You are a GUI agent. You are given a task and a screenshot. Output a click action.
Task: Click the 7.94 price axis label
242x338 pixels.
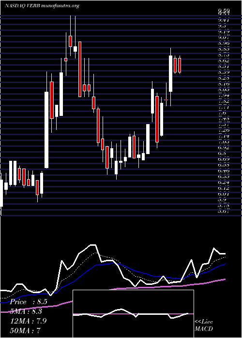coord(224,96)
